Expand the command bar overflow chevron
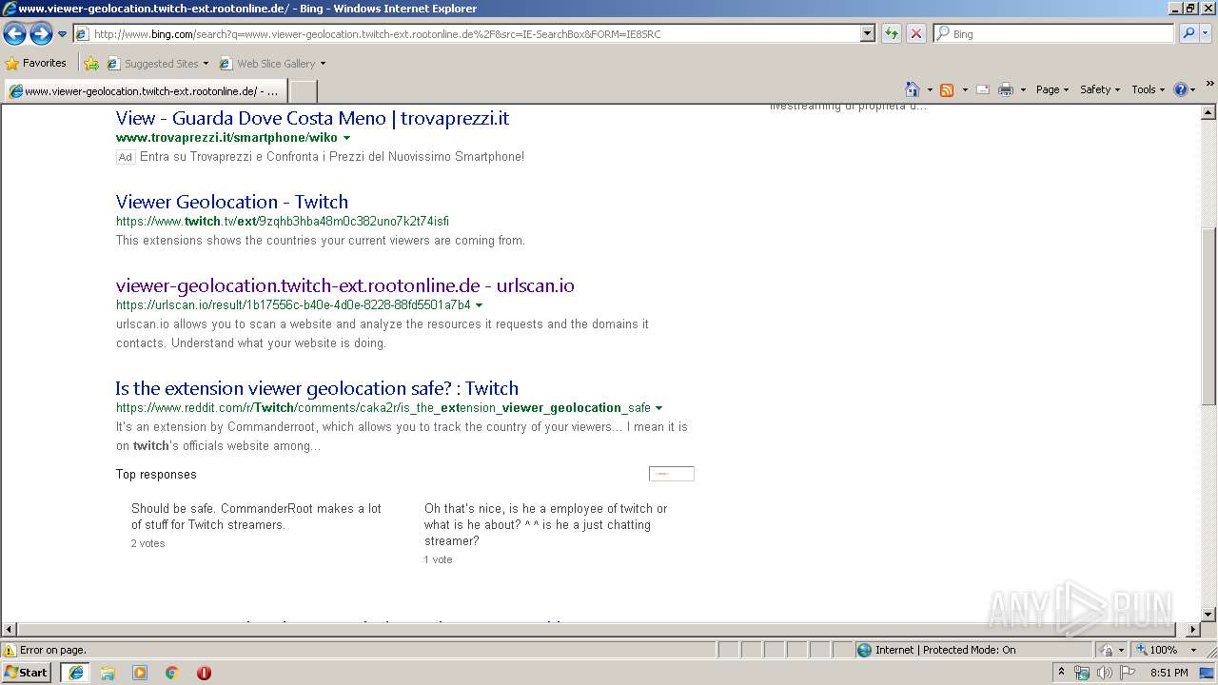This screenshot has height=685, width=1218. click(1210, 84)
